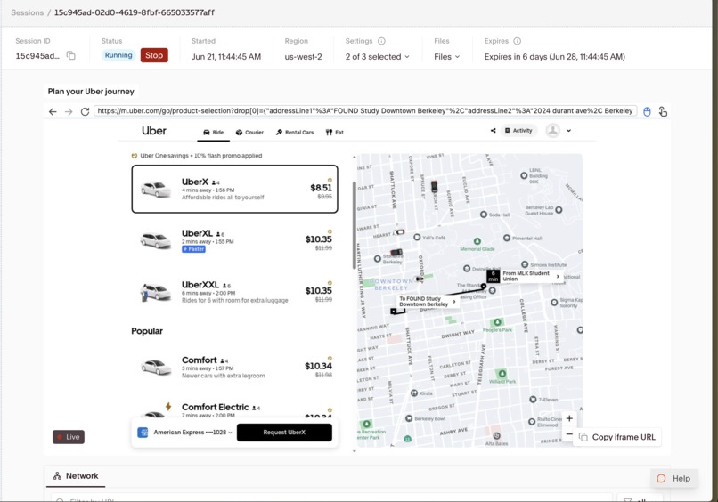Click the Memorial Glade map marker

477,241
